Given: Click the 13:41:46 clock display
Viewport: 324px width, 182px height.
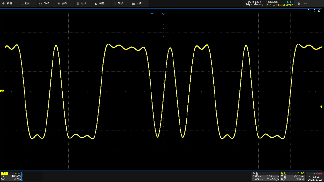Looking at the screenshot, I should [x=314, y=177].
